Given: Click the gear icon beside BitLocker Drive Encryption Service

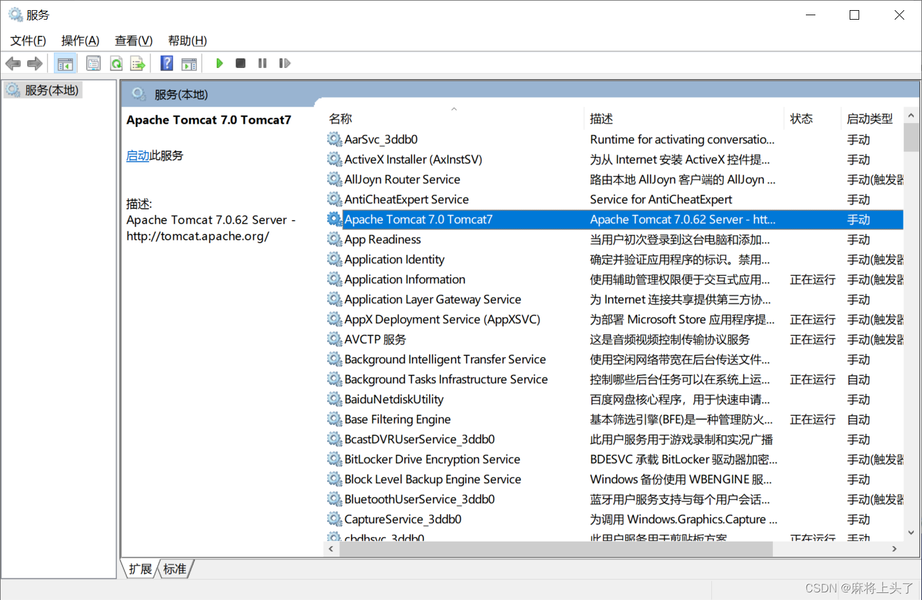Looking at the screenshot, I should [x=334, y=459].
